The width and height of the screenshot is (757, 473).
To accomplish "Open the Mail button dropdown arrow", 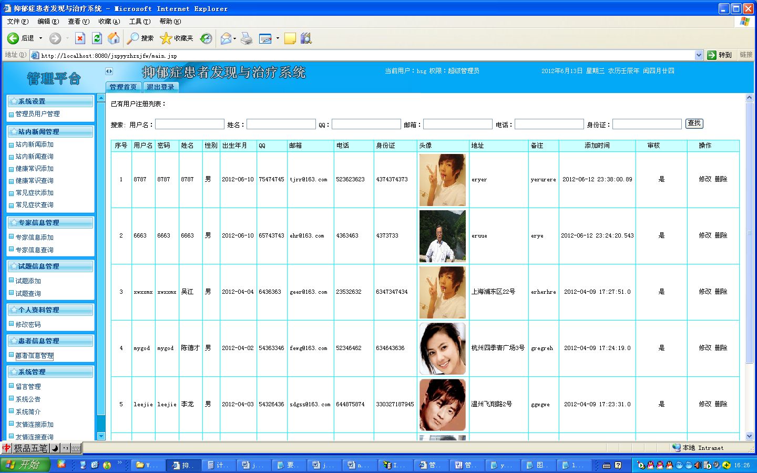I will point(234,38).
